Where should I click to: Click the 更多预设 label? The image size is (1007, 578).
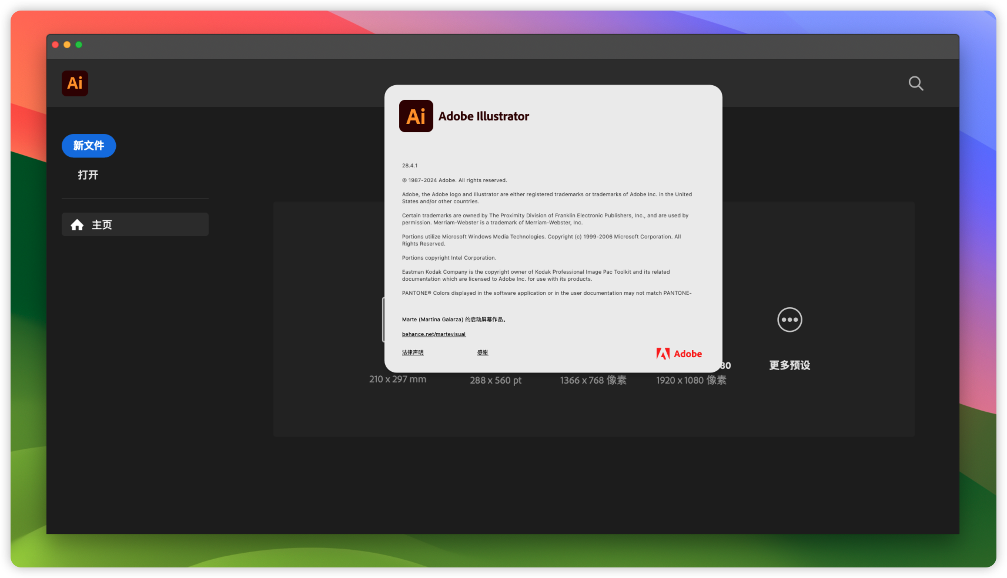point(789,365)
